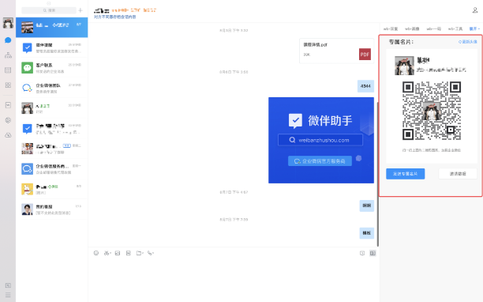483x302 pixels.
Task: Open the hamburger menu at sidebar bottom
Action: [8, 295]
